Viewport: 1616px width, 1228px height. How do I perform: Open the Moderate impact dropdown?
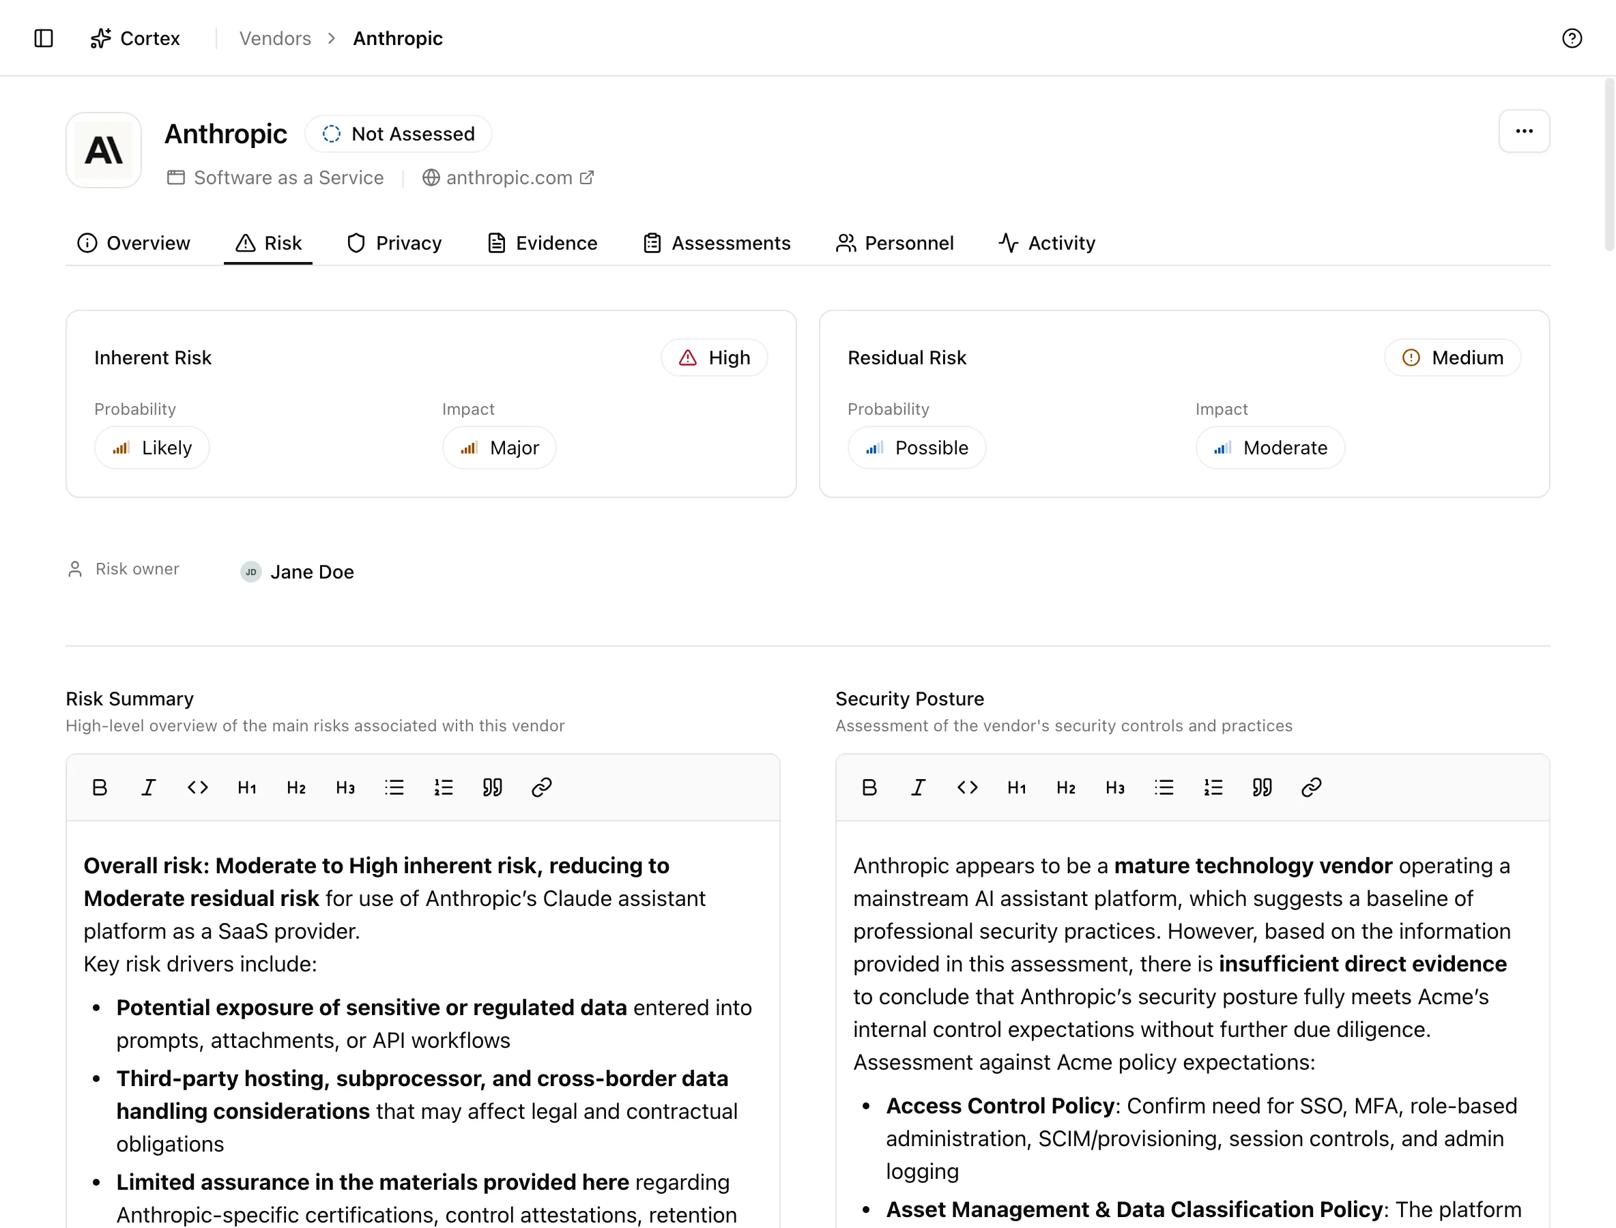tap(1270, 448)
